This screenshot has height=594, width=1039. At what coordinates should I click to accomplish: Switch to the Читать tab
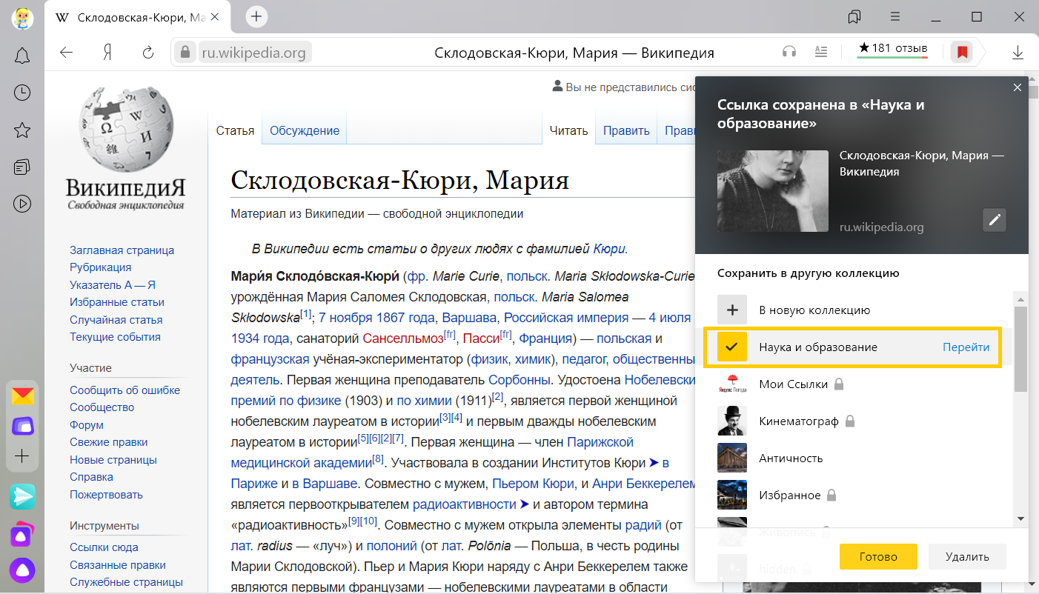coord(568,130)
